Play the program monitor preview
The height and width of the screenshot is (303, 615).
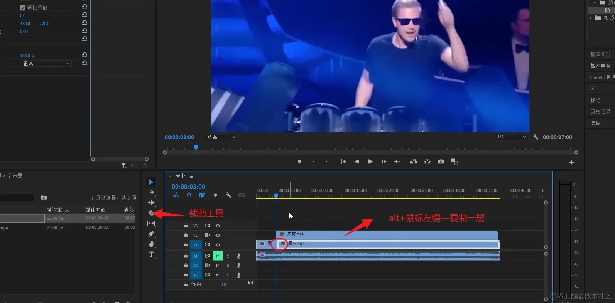coord(370,162)
